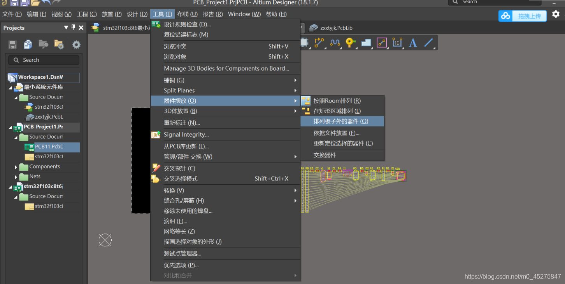This screenshot has width=565, height=284.
Task: Expand the Split Planes submenu
Action: (225, 90)
